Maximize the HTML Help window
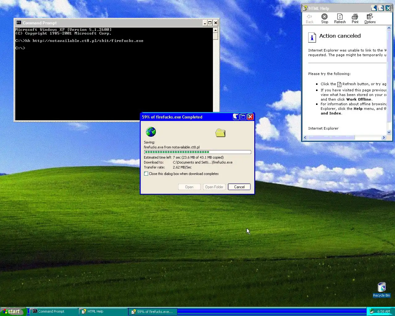Viewport: 395px width, 316px height. click(x=381, y=8)
